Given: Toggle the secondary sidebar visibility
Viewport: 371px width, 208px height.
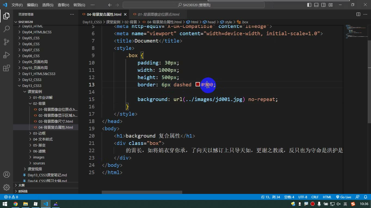Looking at the screenshot, I should click(323, 5).
